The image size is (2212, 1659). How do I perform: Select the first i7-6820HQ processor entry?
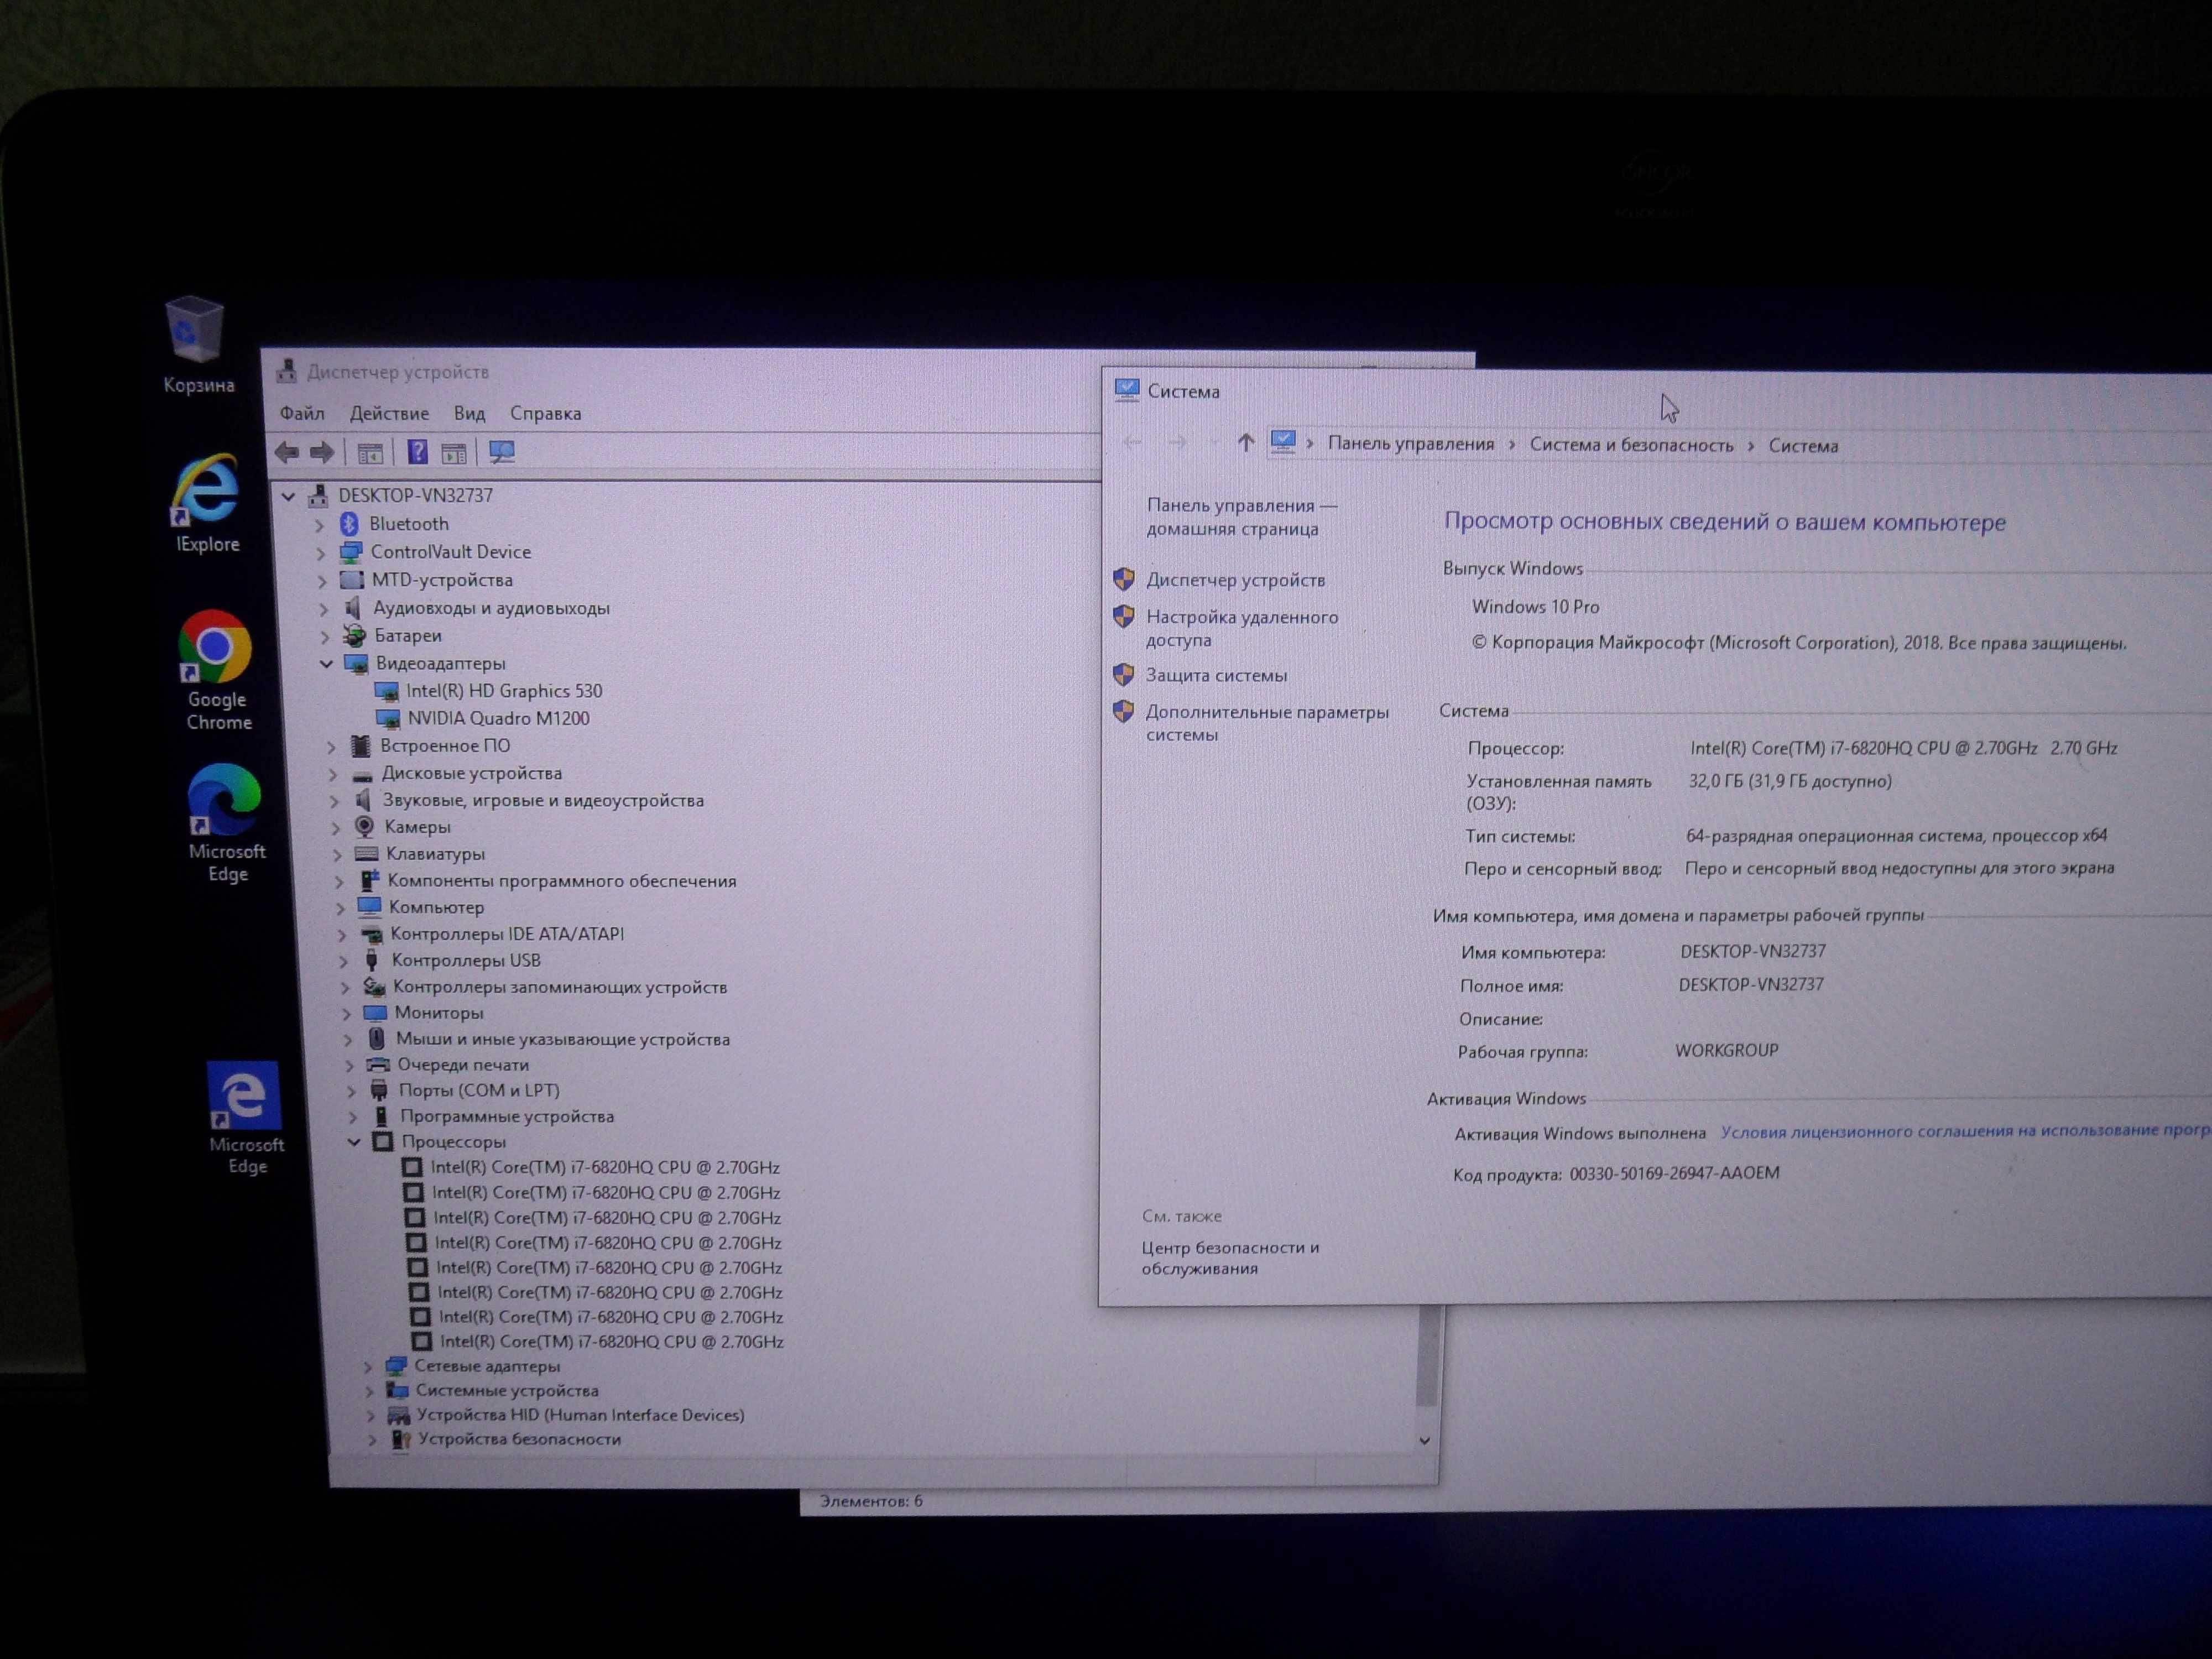click(604, 1167)
